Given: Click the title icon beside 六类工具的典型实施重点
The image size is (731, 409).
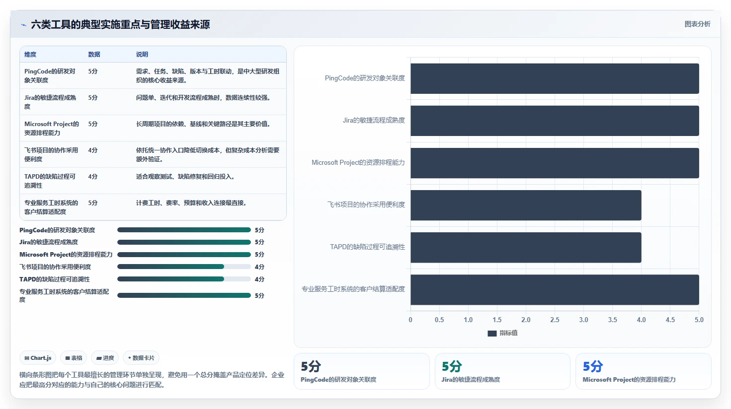Looking at the screenshot, I should point(23,25).
